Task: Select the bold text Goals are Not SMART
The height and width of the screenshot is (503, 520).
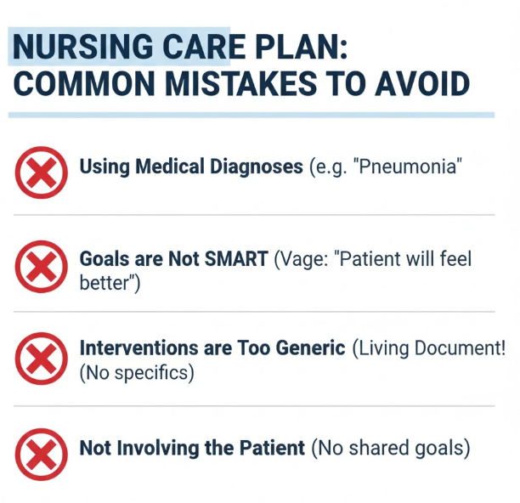Action: pyautogui.click(x=173, y=259)
